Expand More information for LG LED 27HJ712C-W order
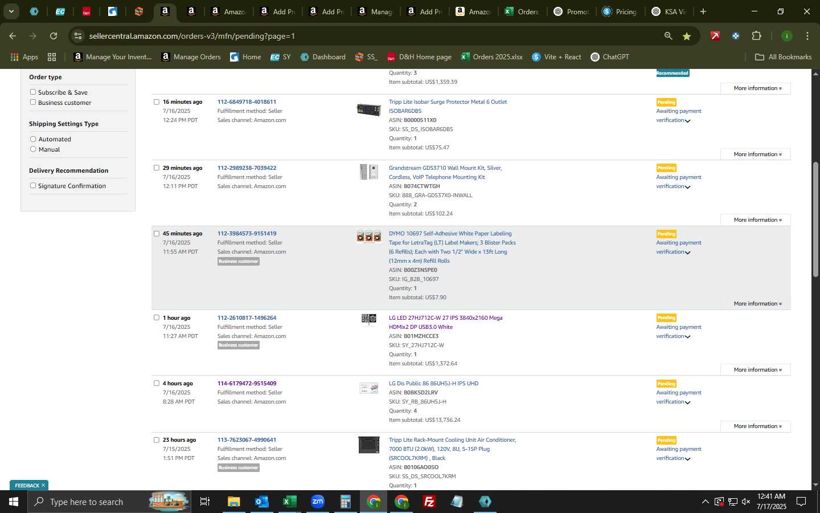820x513 pixels. [x=756, y=370]
